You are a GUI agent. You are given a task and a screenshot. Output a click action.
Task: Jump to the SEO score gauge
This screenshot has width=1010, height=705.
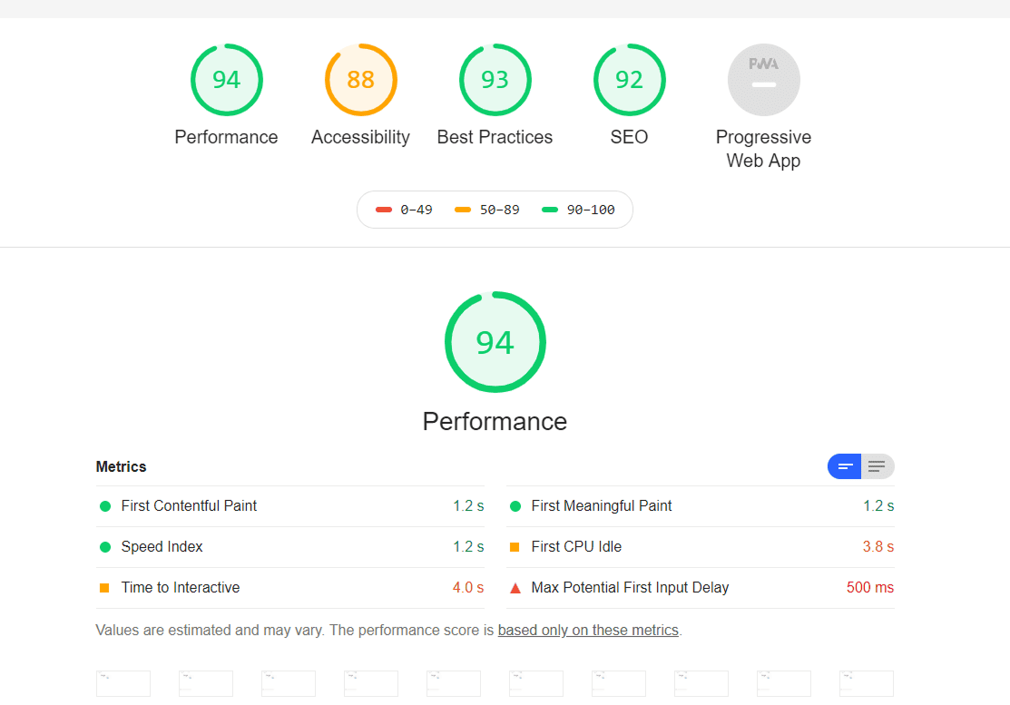[629, 80]
